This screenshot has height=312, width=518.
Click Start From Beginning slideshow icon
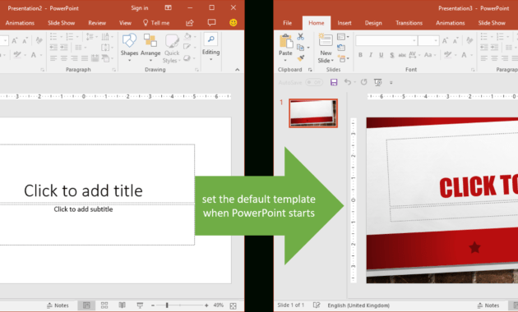pyautogui.click(x=378, y=82)
